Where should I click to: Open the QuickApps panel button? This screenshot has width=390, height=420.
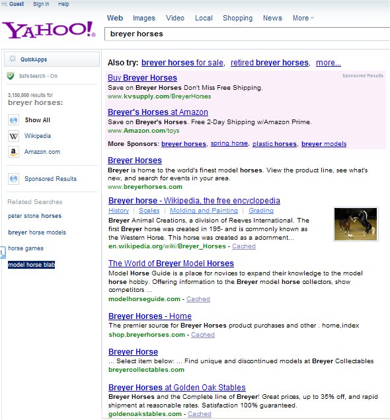52,59
